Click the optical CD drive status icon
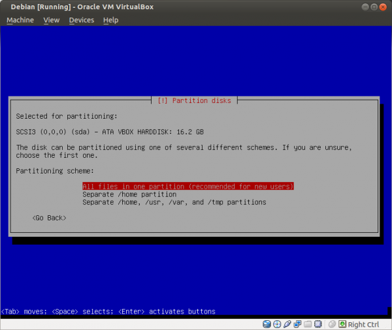Screen dimensions: 392x330 [x=278, y=324]
